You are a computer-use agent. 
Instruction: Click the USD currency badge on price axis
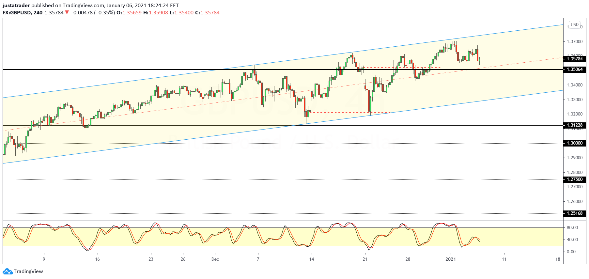[x=575, y=24]
